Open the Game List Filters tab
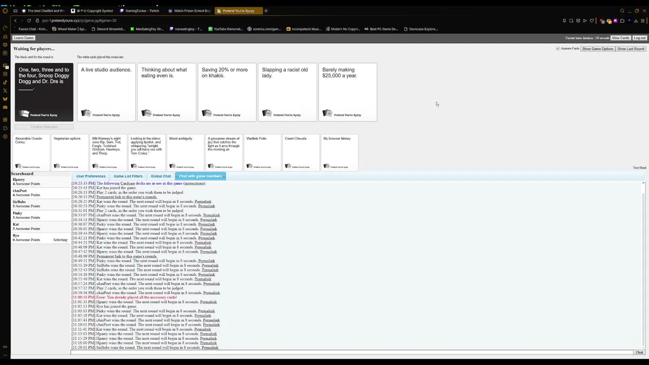Image resolution: width=649 pixels, height=365 pixels. (x=128, y=176)
